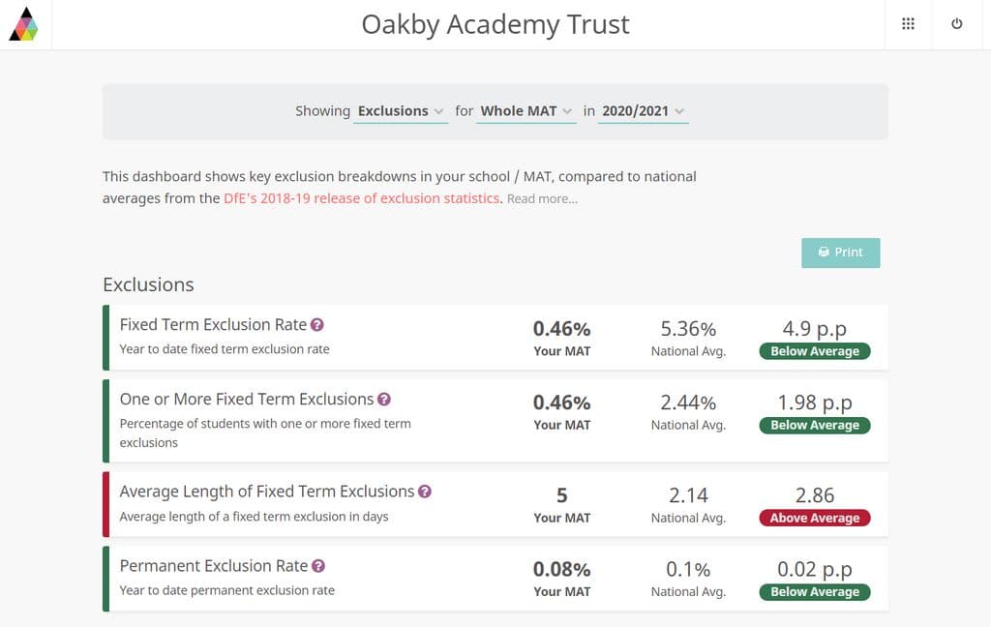Click the colorful triangle logo icon
This screenshot has width=991, height=627.
23,24
